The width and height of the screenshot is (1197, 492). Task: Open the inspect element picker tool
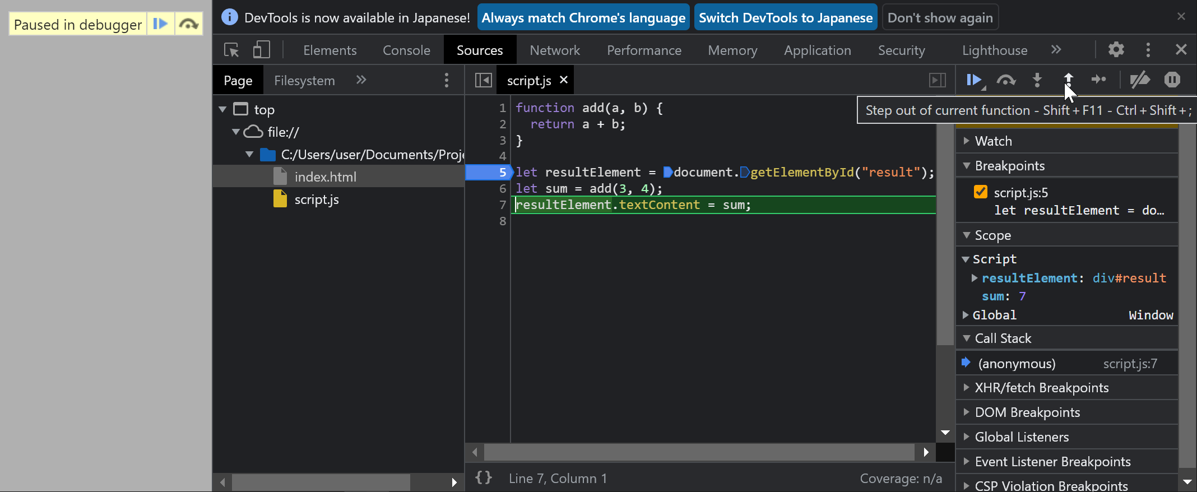tap(231, 50)
